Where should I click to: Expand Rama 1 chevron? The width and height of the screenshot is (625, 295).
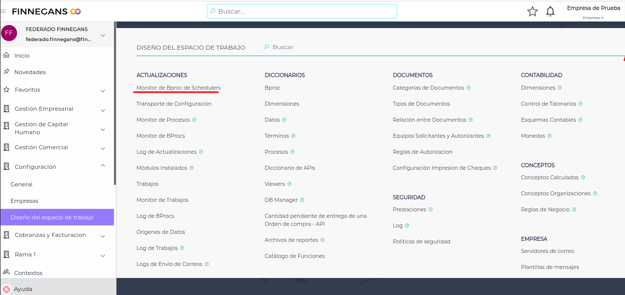coord(103,255)
